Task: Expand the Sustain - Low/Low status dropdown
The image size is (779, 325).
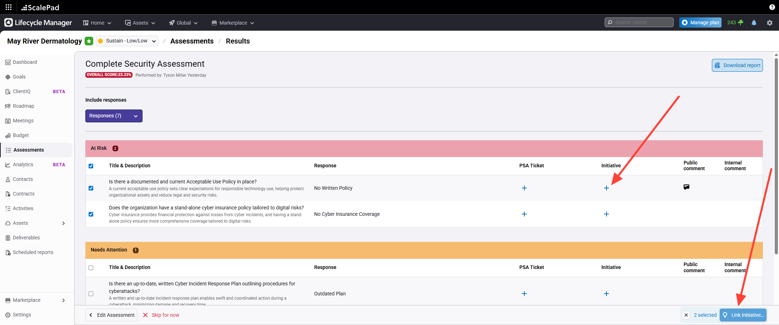Action: click(127, 41)
